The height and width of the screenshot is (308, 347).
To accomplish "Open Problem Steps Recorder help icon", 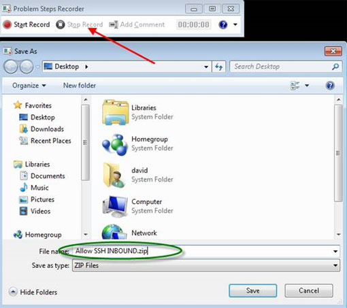I will (223, 24).
